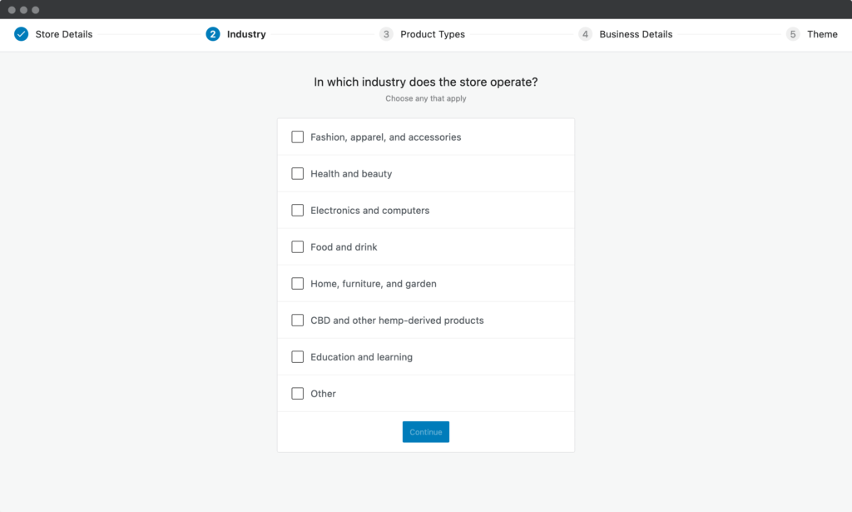Enable Electronics and computers checkbox
Viewport: 852px width, 512px height.
coord(298,211)
